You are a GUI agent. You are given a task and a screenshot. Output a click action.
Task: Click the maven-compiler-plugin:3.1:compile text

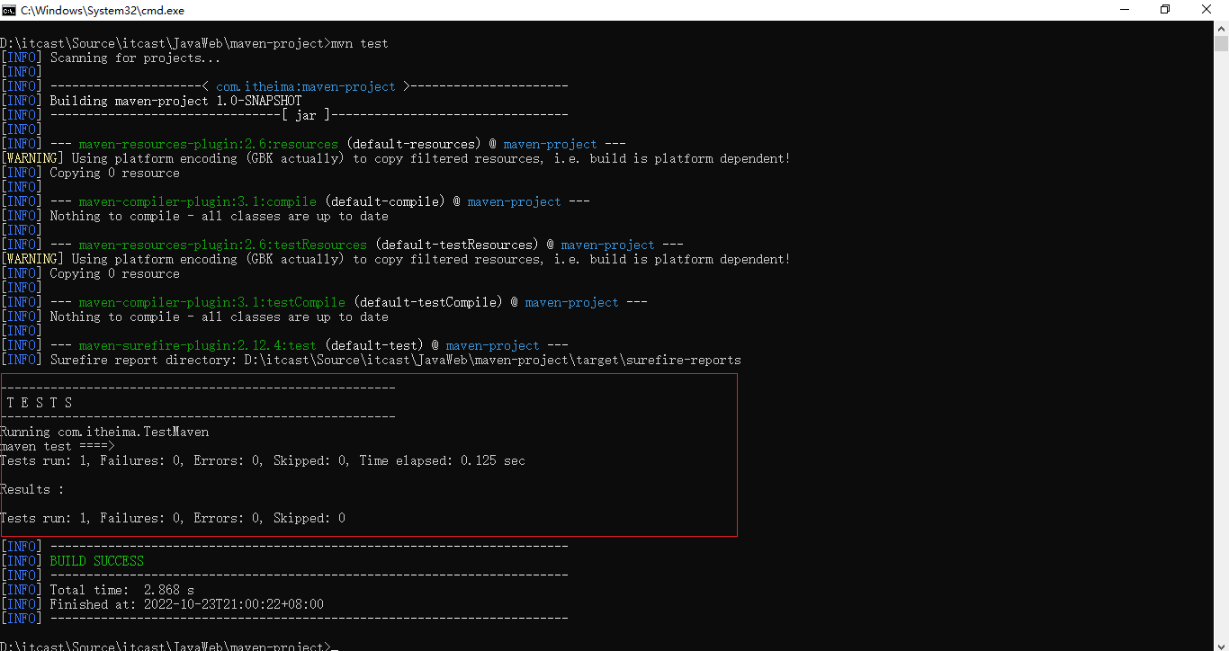click(x=197, y=201)
